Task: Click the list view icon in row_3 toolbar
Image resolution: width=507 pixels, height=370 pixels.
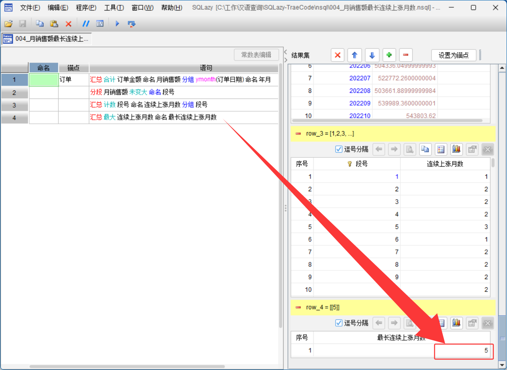Action: click(441, 149)
